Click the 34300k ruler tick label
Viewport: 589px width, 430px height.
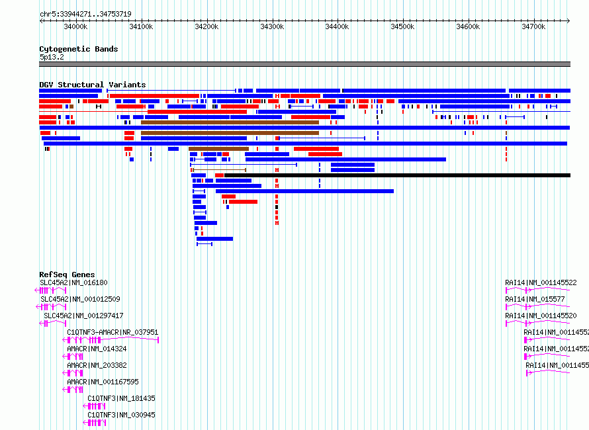[x=272, y=26]
